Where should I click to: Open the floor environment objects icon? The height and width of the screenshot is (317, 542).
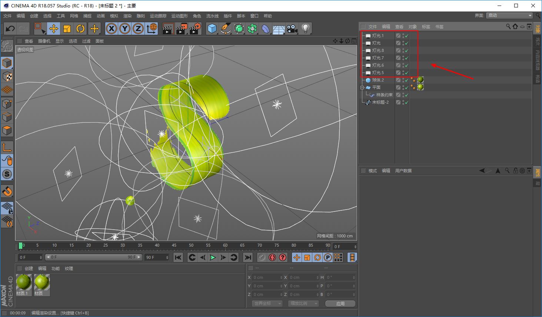click(279, 29)
